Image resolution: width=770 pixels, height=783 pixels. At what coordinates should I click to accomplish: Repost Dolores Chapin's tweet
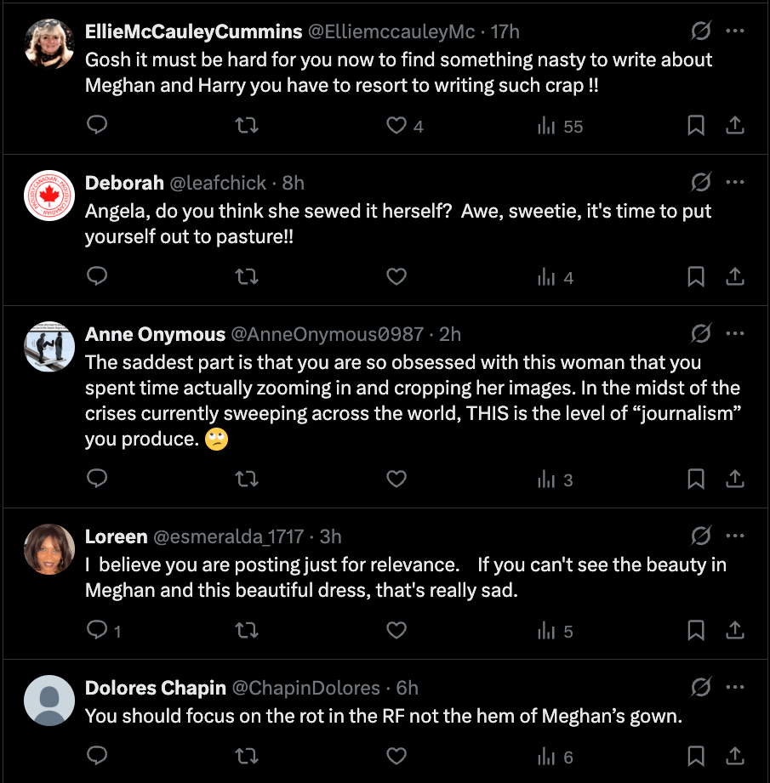(x=247, y=756)
